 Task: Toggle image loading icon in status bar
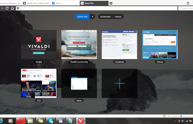click(x=164, y=116)
